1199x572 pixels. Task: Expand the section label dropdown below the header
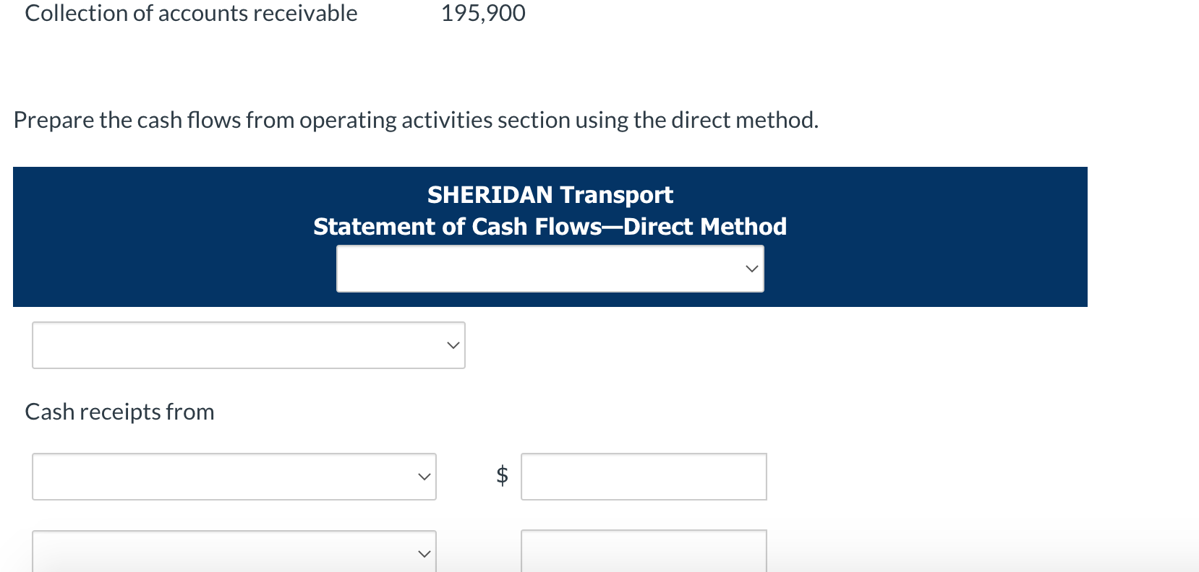point(248,345)
